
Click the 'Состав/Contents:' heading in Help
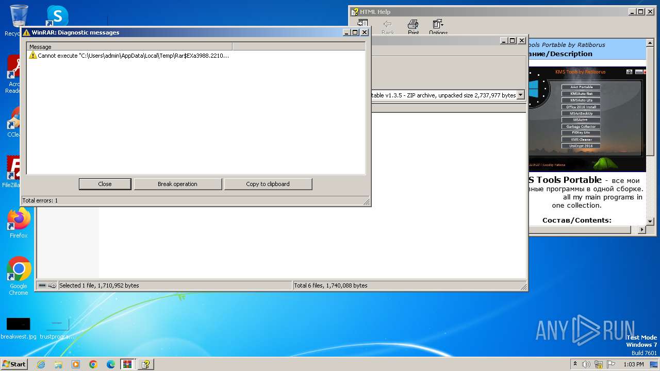tap(576, 220)
